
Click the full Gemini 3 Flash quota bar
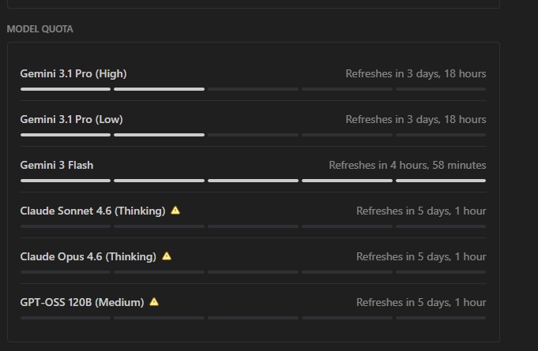(x=253, y=181)
